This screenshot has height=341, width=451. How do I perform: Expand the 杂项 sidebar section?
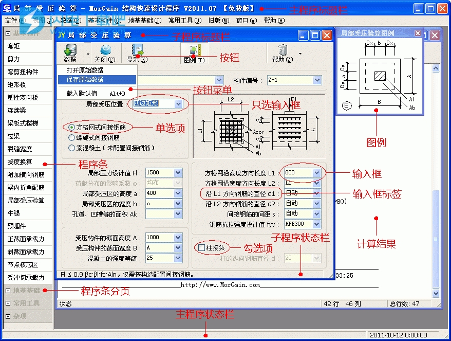coord(8,316)
